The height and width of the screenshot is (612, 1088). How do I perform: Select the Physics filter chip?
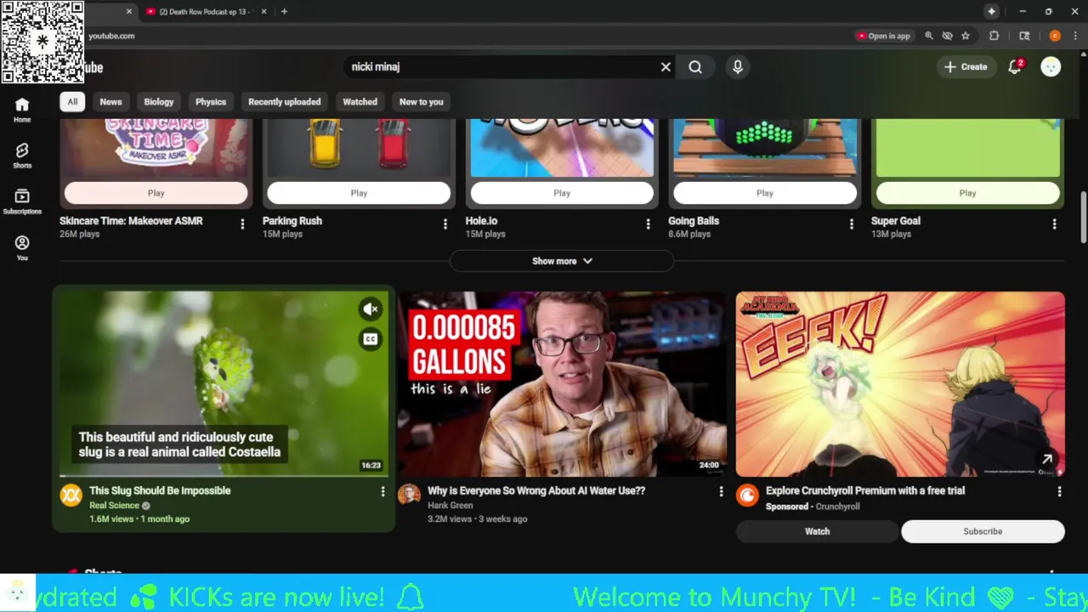pos(211,102)
